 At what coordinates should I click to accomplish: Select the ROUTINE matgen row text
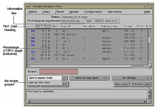click(x=65, y=34)
